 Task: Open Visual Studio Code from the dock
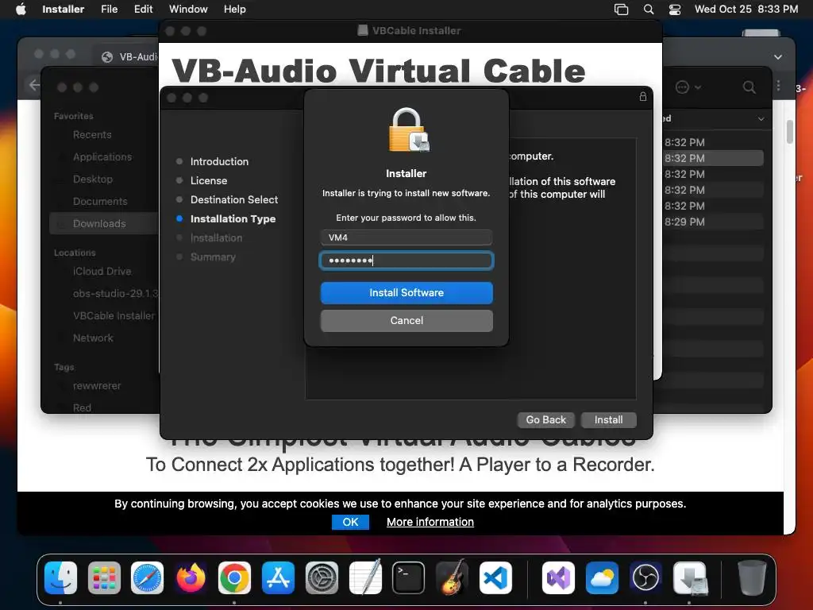point(495,577)
